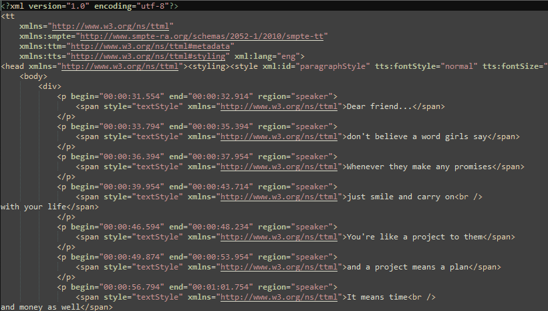Click the end time "00:01:01.754"

point(221,287)
